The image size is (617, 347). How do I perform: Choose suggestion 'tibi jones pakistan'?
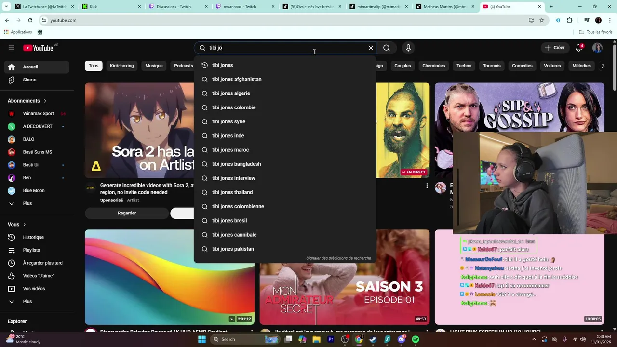[285, 249]
